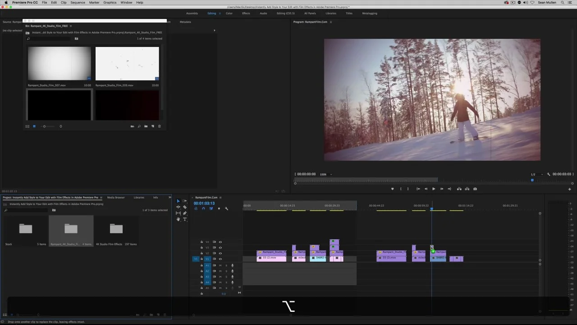Switch to the Color workspace tab
The image size is (577, 325).
coord(229,13)
